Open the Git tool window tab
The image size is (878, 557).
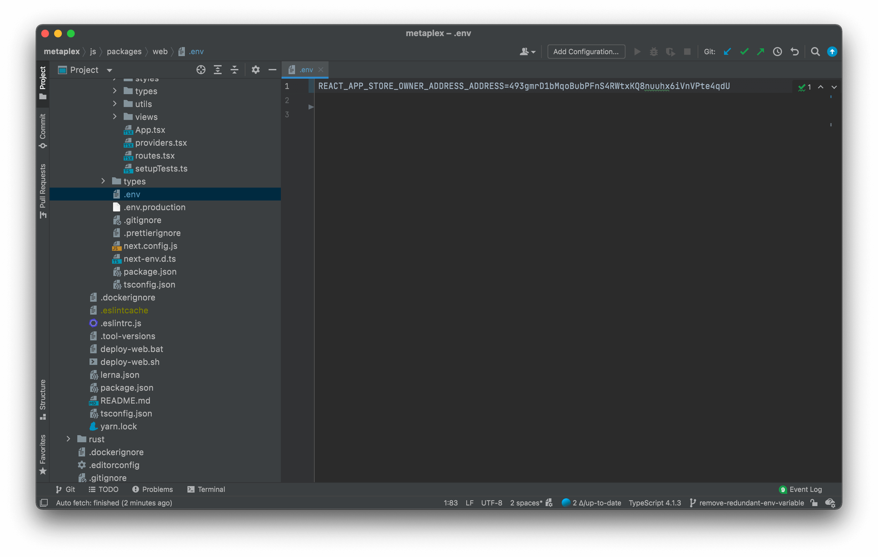(65, 490)
